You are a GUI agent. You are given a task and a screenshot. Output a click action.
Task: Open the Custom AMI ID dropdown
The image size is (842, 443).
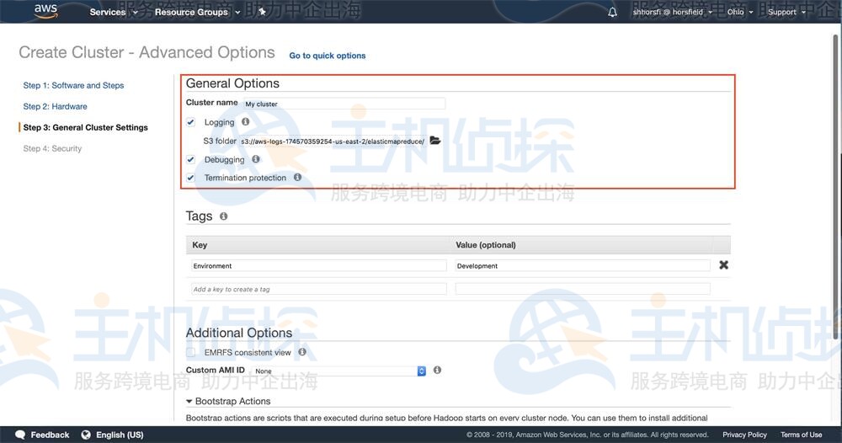pos(339,371)
